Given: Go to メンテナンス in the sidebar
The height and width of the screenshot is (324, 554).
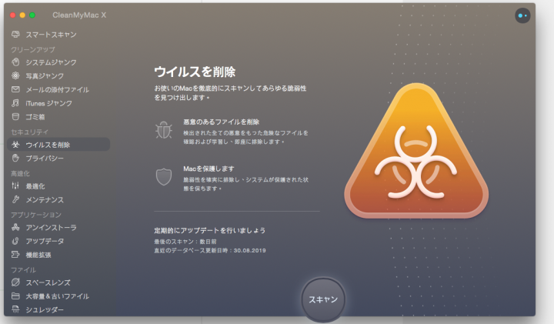Looking at the screenshot, I should tap(45, 199).
